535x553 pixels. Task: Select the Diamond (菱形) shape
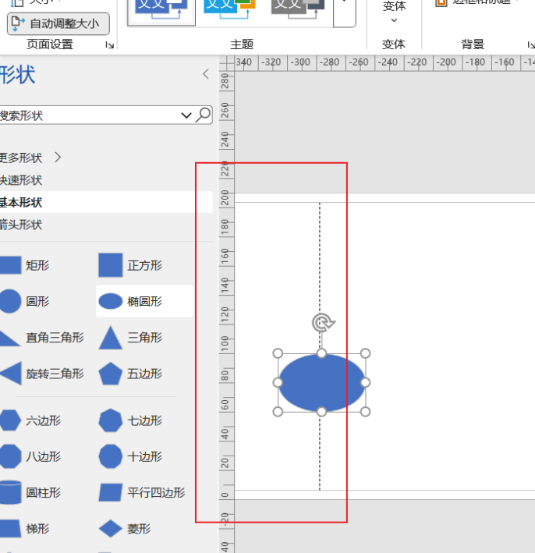125,529
